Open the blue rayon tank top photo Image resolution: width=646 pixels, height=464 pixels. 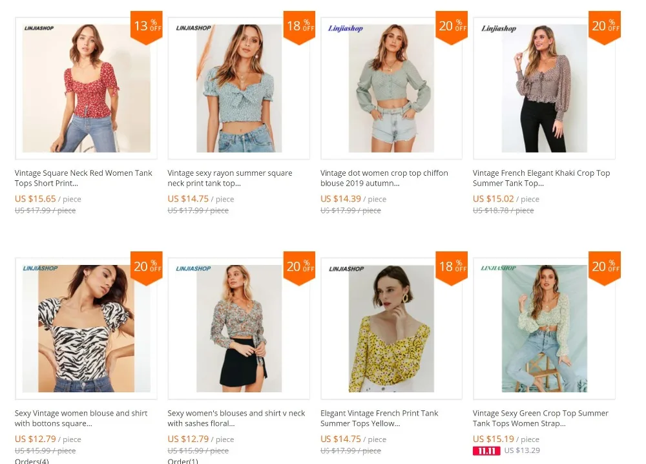click(x=238, y=88)
